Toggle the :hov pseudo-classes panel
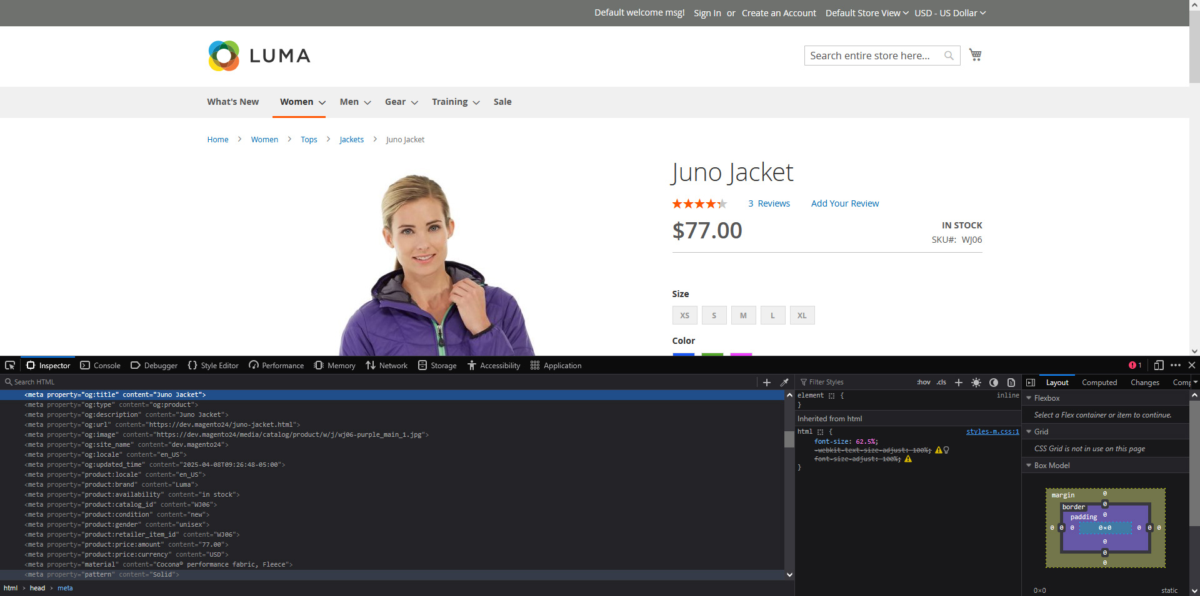1200x596 pixels. click(x=924, y=382)
